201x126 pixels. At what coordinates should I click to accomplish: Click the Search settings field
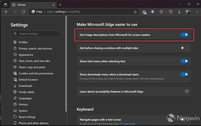click(x=36, y=34)
